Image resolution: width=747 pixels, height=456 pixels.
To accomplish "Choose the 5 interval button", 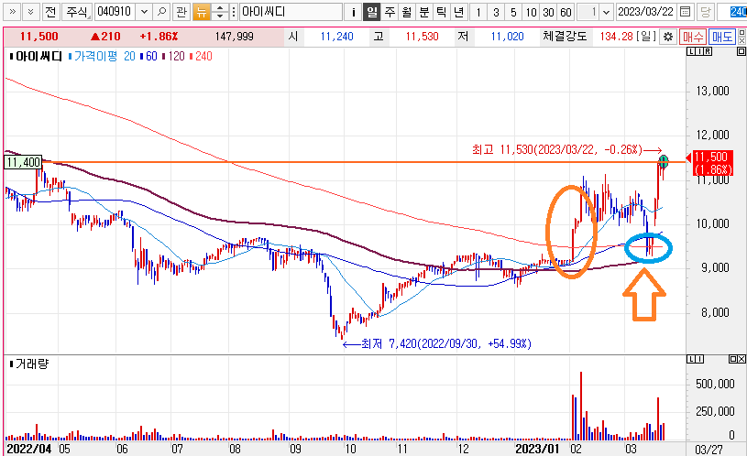I will 513,12.
